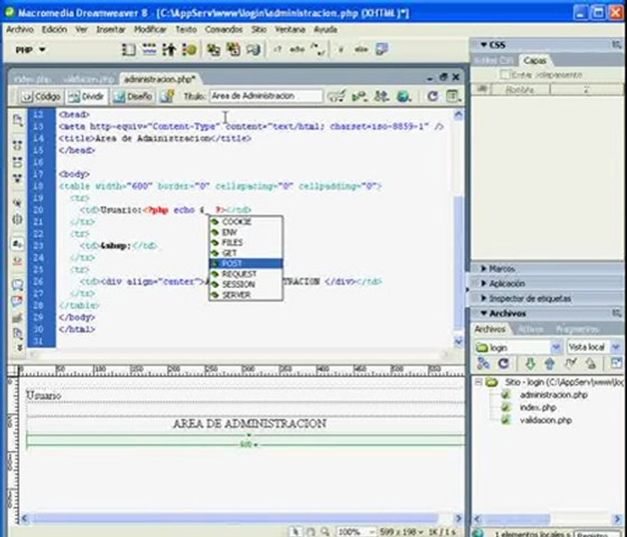Select REQUEST from the code hint list
Image resolution: width=627 pixels, height=537 pixels.
246,274
